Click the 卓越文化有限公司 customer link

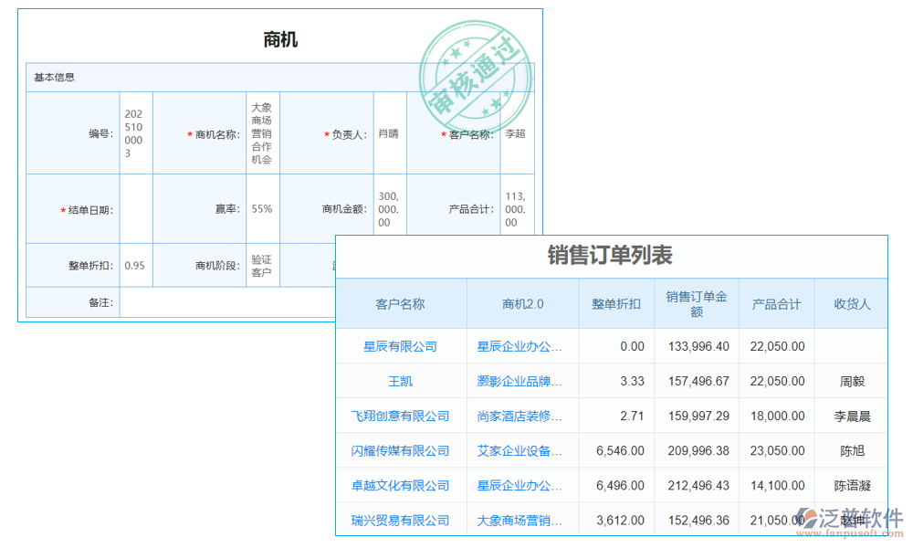(400, 485)
